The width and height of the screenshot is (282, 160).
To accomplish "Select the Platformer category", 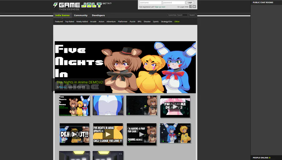I will (123, 22).
